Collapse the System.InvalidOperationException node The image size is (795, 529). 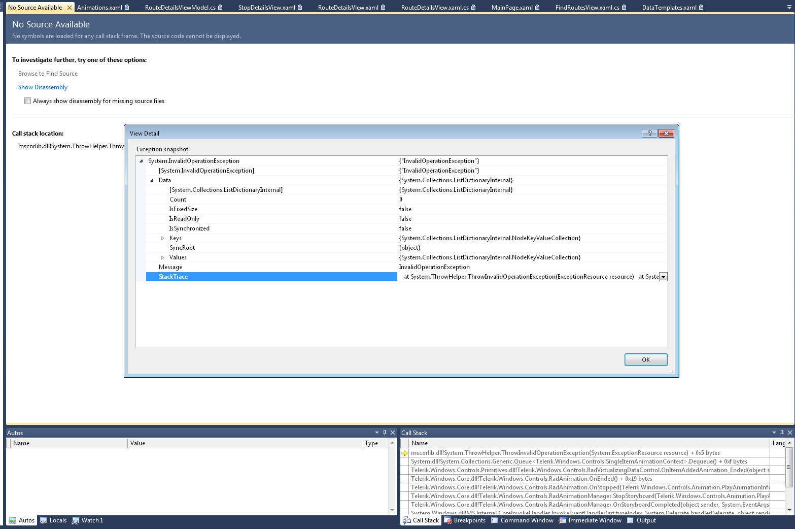pos(141,161)
